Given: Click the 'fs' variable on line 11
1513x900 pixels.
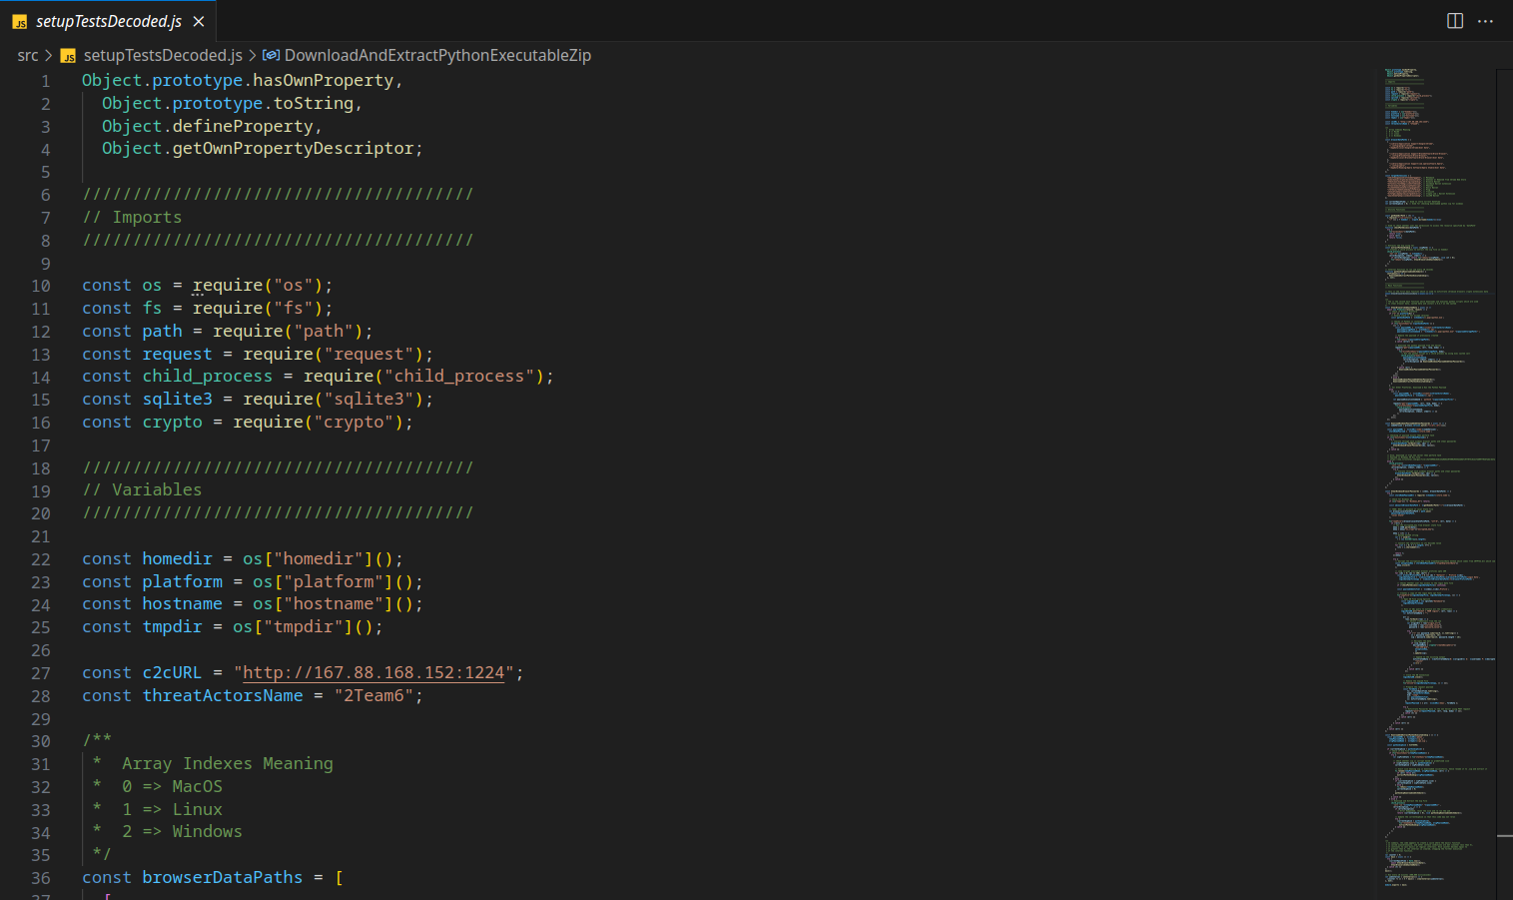Looking at the screenshot, I should tap(152, 309).
